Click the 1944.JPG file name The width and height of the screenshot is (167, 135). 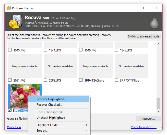55,50
